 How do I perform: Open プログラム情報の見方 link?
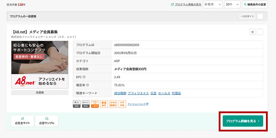[x=186, y=4]
